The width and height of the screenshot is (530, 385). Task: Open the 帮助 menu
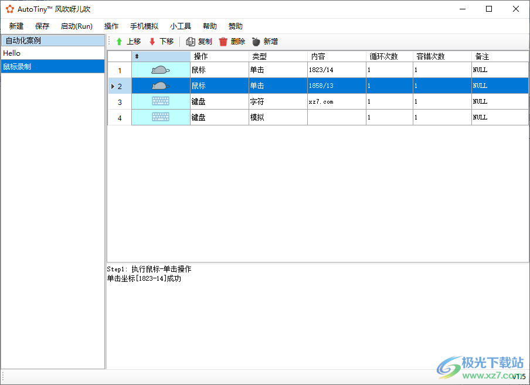[209, 26]
